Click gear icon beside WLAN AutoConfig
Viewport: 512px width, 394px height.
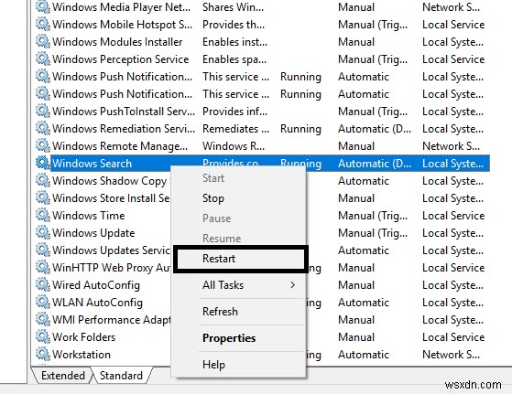tap(42, 302)
